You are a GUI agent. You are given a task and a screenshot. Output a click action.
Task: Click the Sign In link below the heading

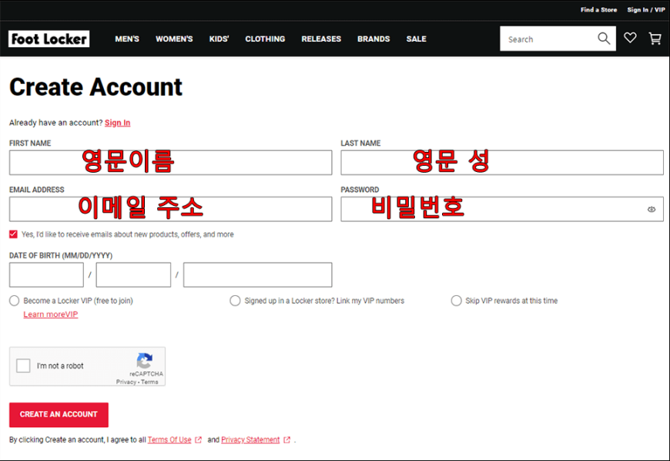[x=118, y=123]
